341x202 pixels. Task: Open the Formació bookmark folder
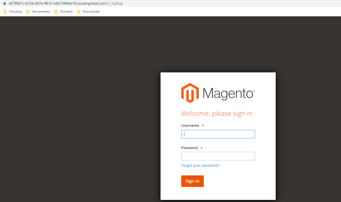64,12
